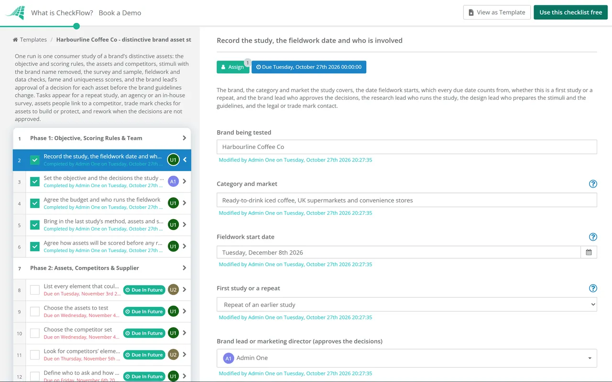Click into the Category and market field
The image size is (612, 382).
[x=407, y=200]
